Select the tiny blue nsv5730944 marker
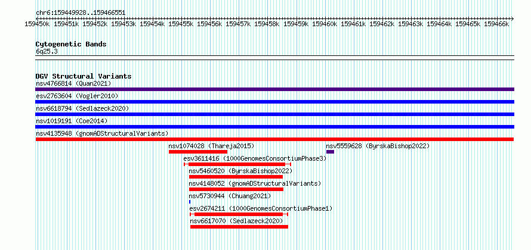Screen dimensions: 531x250 click(x=190, y=202)
